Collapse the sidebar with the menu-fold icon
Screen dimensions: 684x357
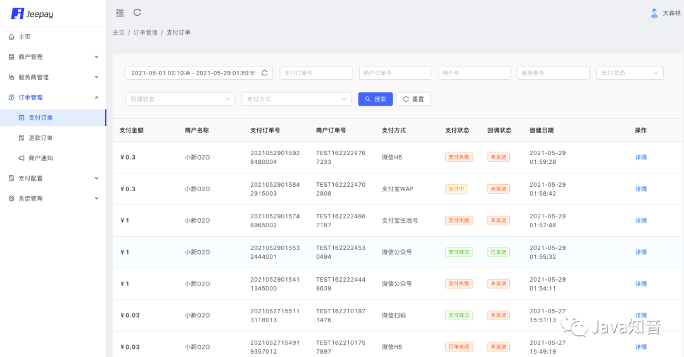(x=120, y=13)
